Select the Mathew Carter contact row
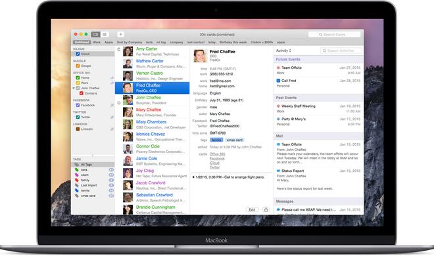434x256 pixels. pyautogui.click(x=153, y=64)
